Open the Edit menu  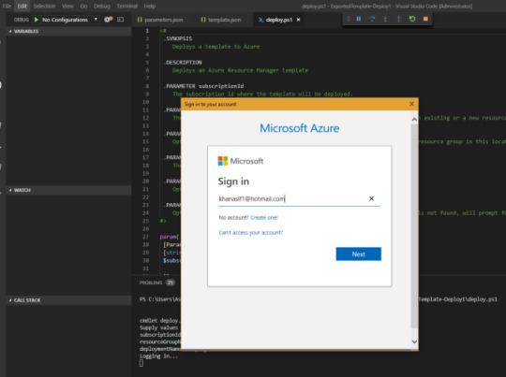click(22, 6)
